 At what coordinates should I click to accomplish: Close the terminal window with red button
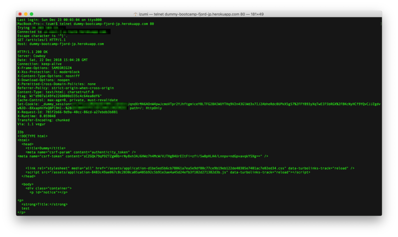point(20,14)
